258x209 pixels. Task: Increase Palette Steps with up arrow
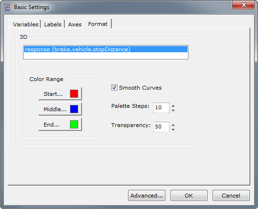tap(173, 105)
